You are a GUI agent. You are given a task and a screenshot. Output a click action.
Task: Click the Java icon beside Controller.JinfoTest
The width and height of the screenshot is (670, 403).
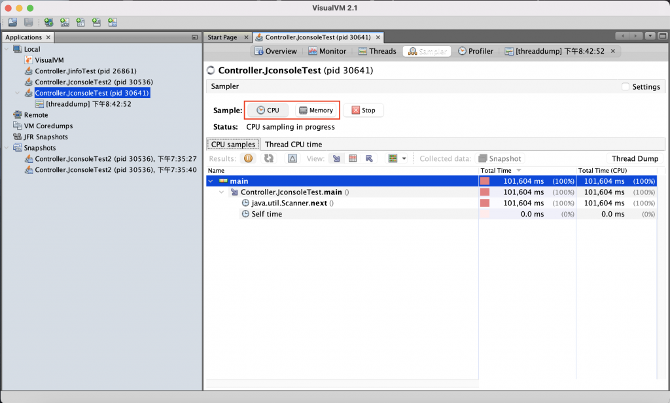(29, 71)
